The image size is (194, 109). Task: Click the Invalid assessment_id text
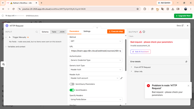click(x=140, y=46)
